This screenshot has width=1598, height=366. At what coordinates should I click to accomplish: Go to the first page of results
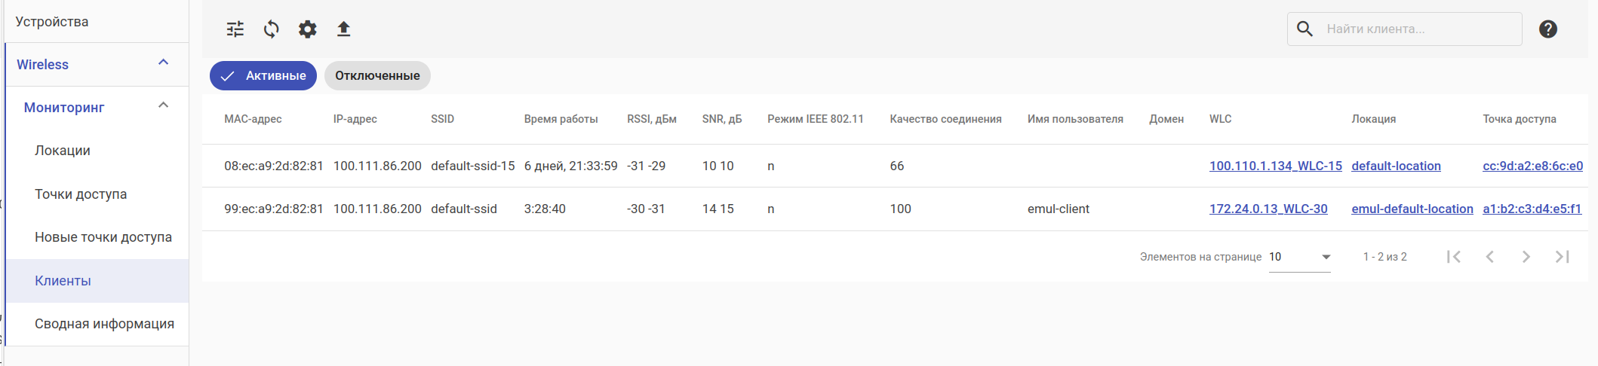pos(1454,257)
